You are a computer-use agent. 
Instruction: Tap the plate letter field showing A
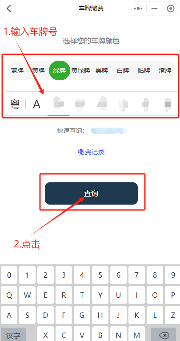[36, 104]
